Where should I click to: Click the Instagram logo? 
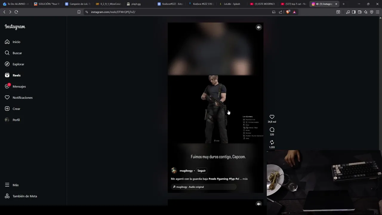tap(15, 27)
